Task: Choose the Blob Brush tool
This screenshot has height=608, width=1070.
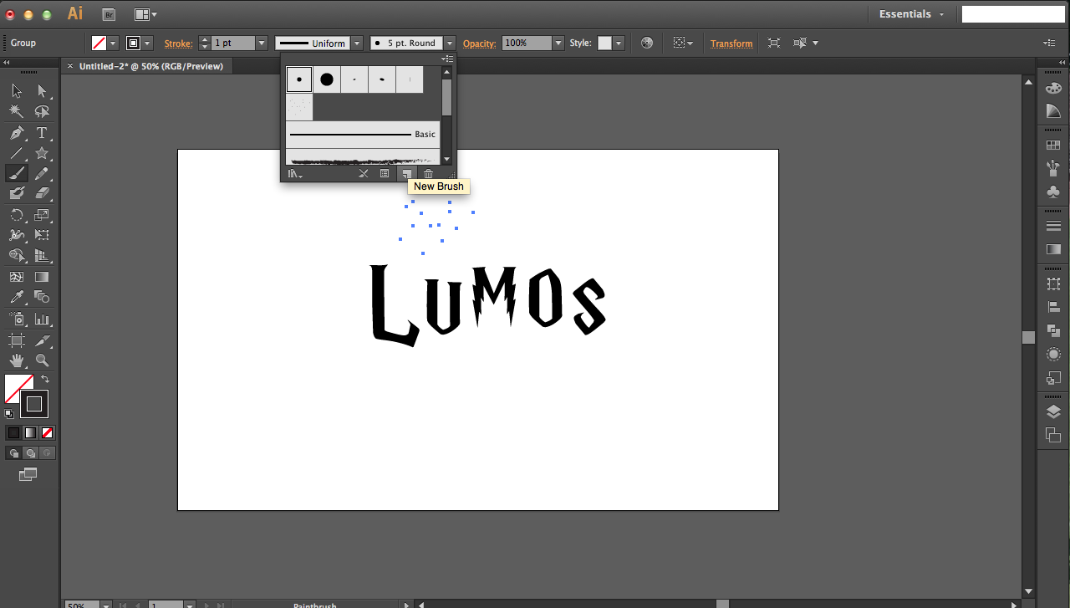Action: [17, 193]
